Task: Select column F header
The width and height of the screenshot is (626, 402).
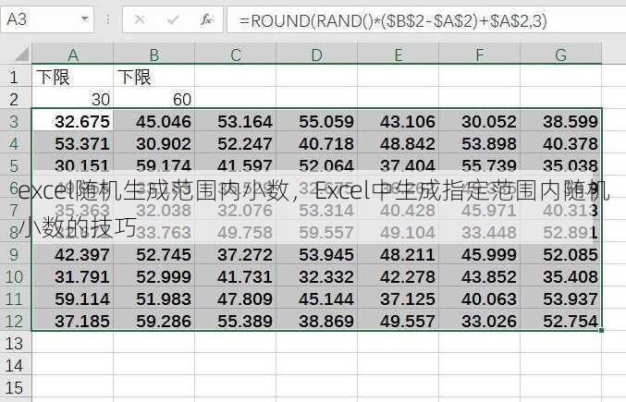Action: tap(480, 55)
